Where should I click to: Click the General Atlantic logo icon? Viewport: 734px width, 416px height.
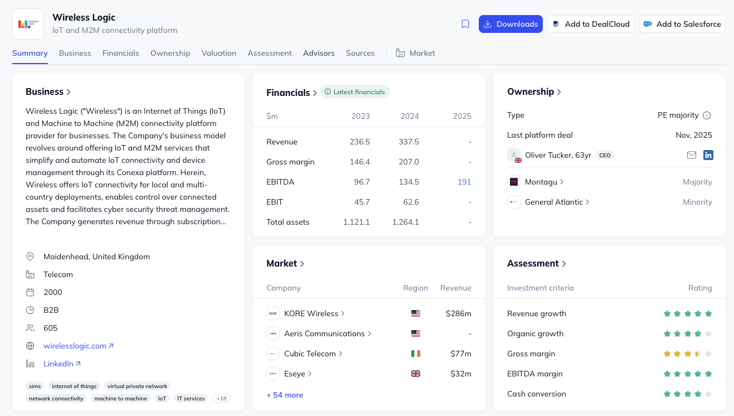514,202
